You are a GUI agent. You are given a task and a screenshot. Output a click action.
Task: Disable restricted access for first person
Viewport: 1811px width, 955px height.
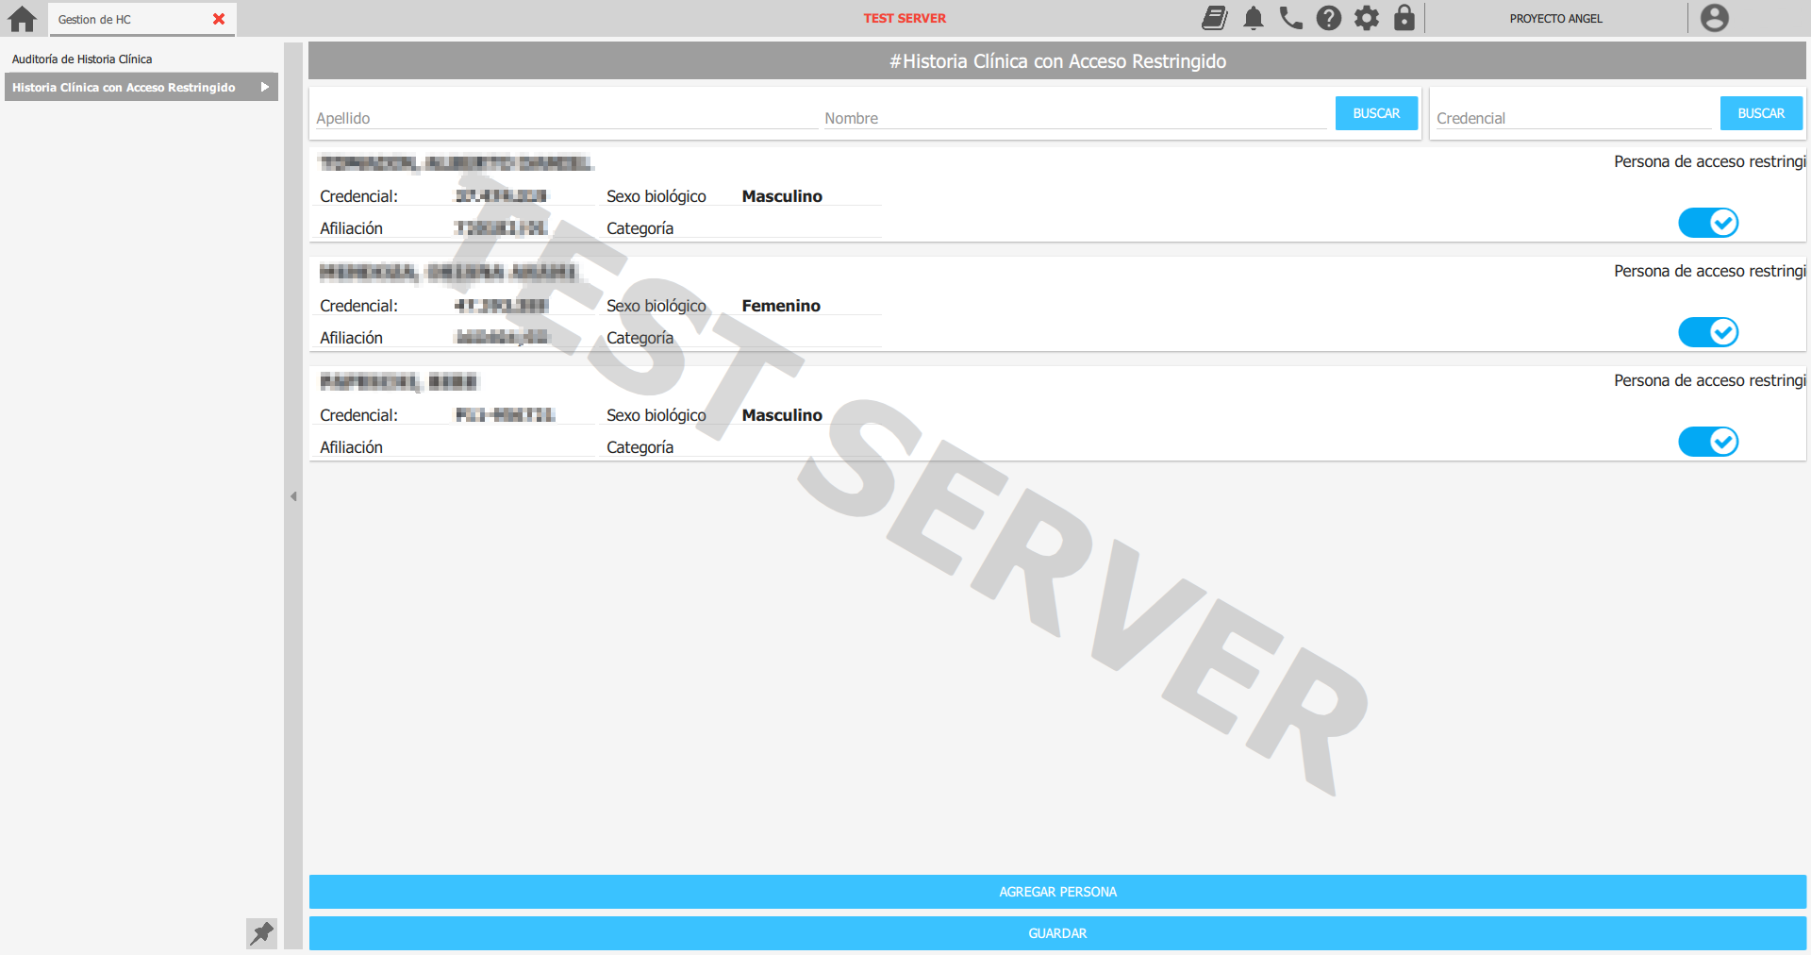click(x=1707, y=223)
